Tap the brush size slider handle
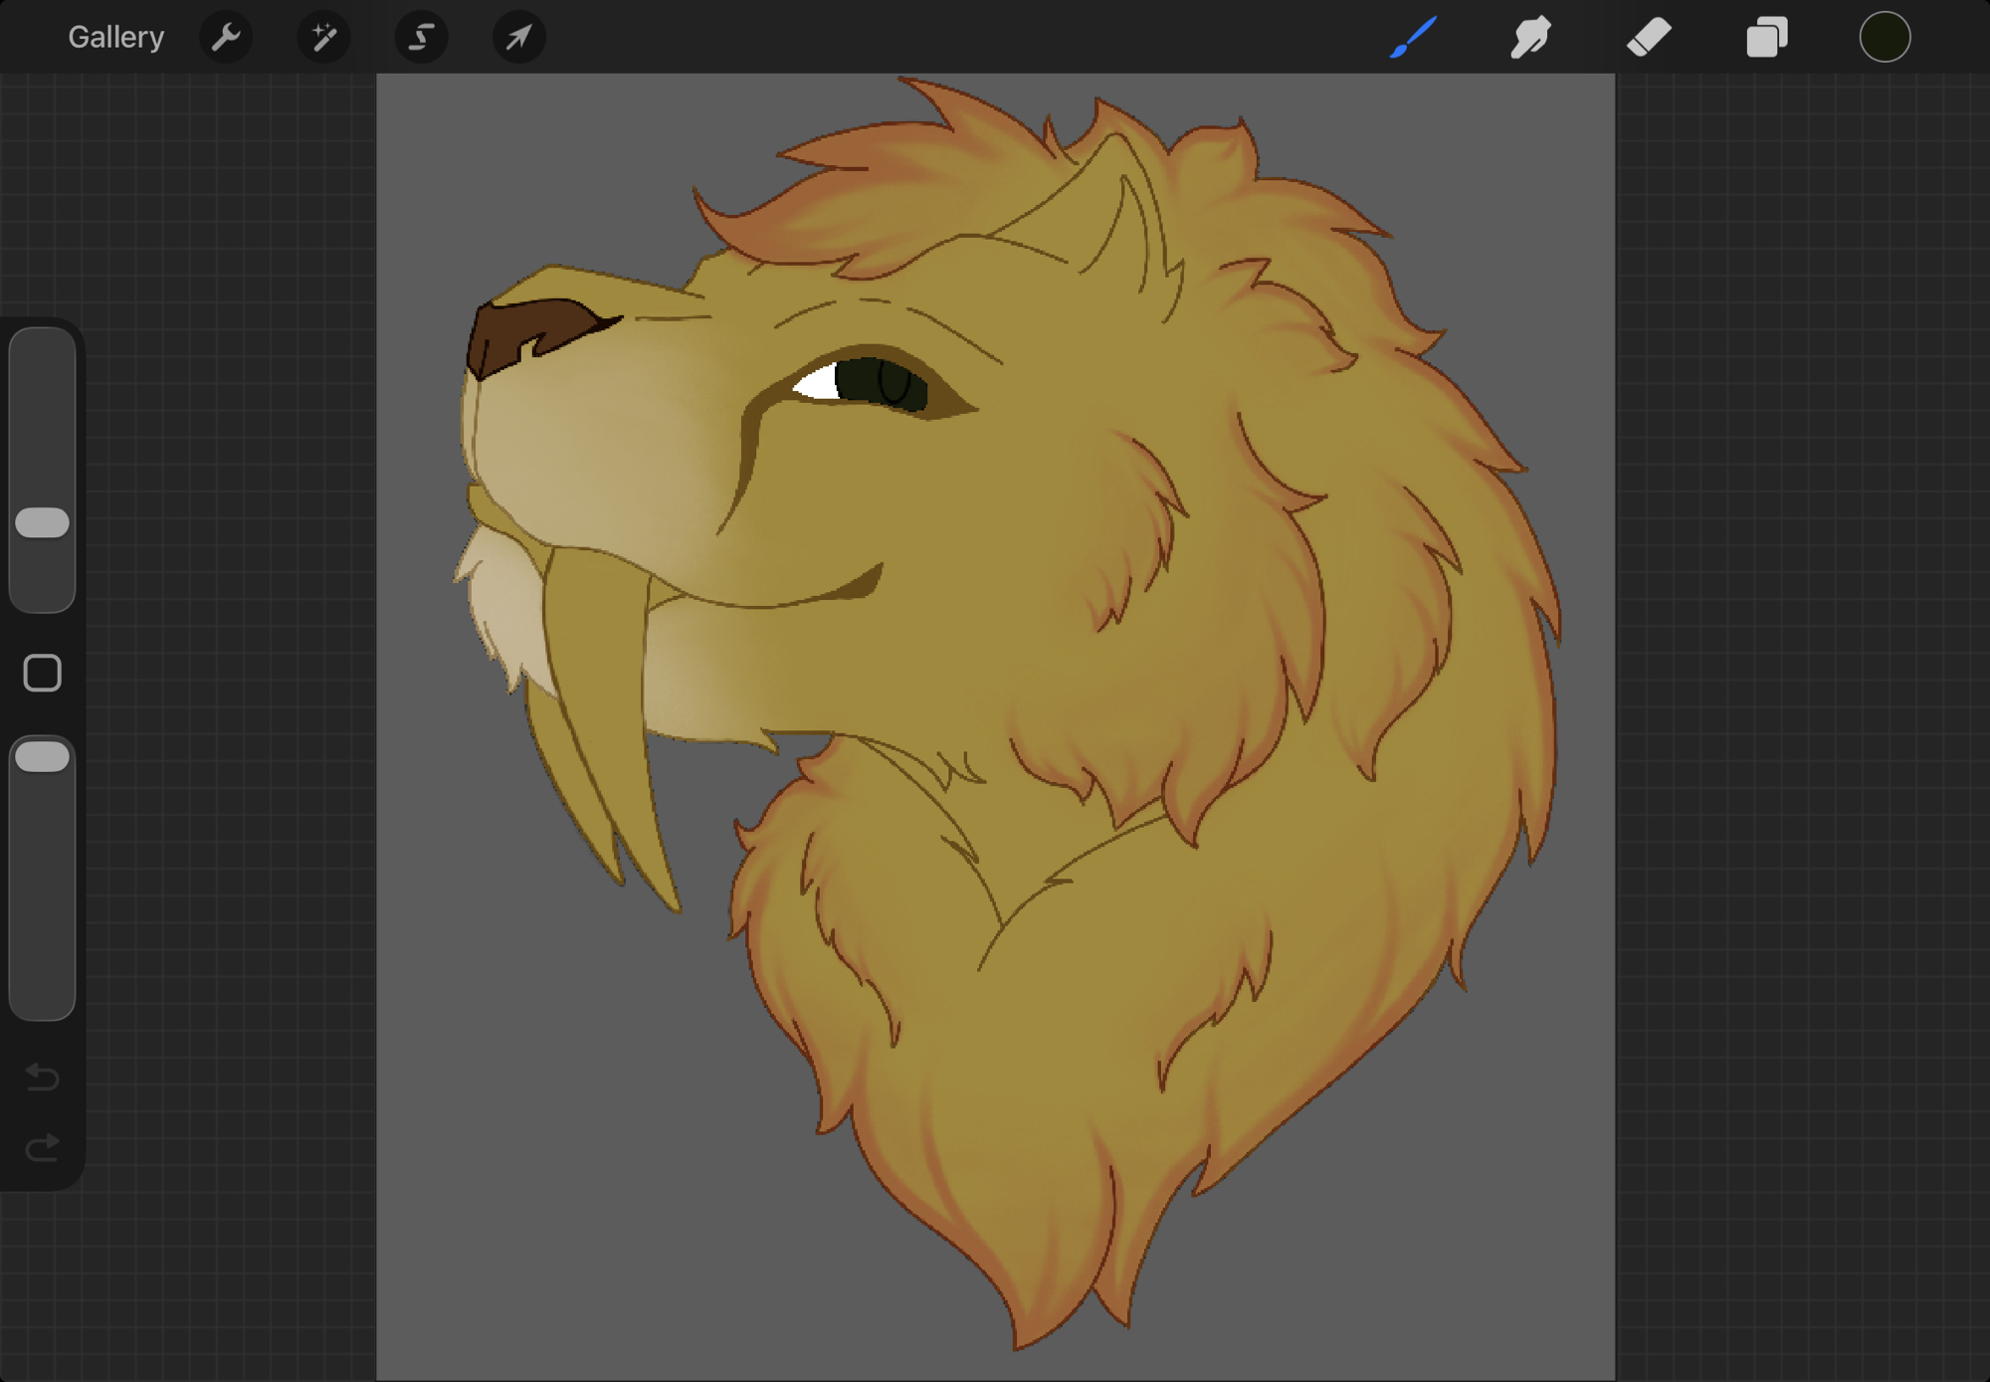Screen dimensions: 1990x1382 click(43, 522)
